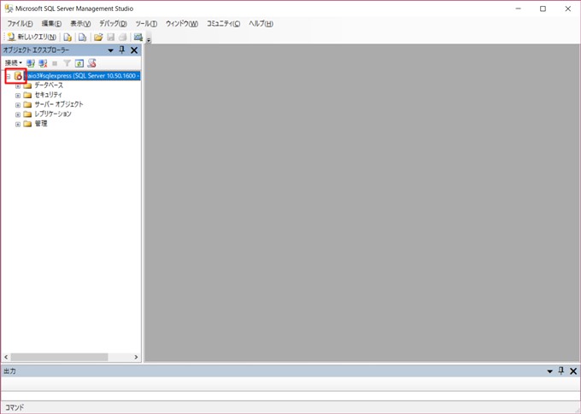
Task: Select the データベース tree item
Action: click(49, 85)
